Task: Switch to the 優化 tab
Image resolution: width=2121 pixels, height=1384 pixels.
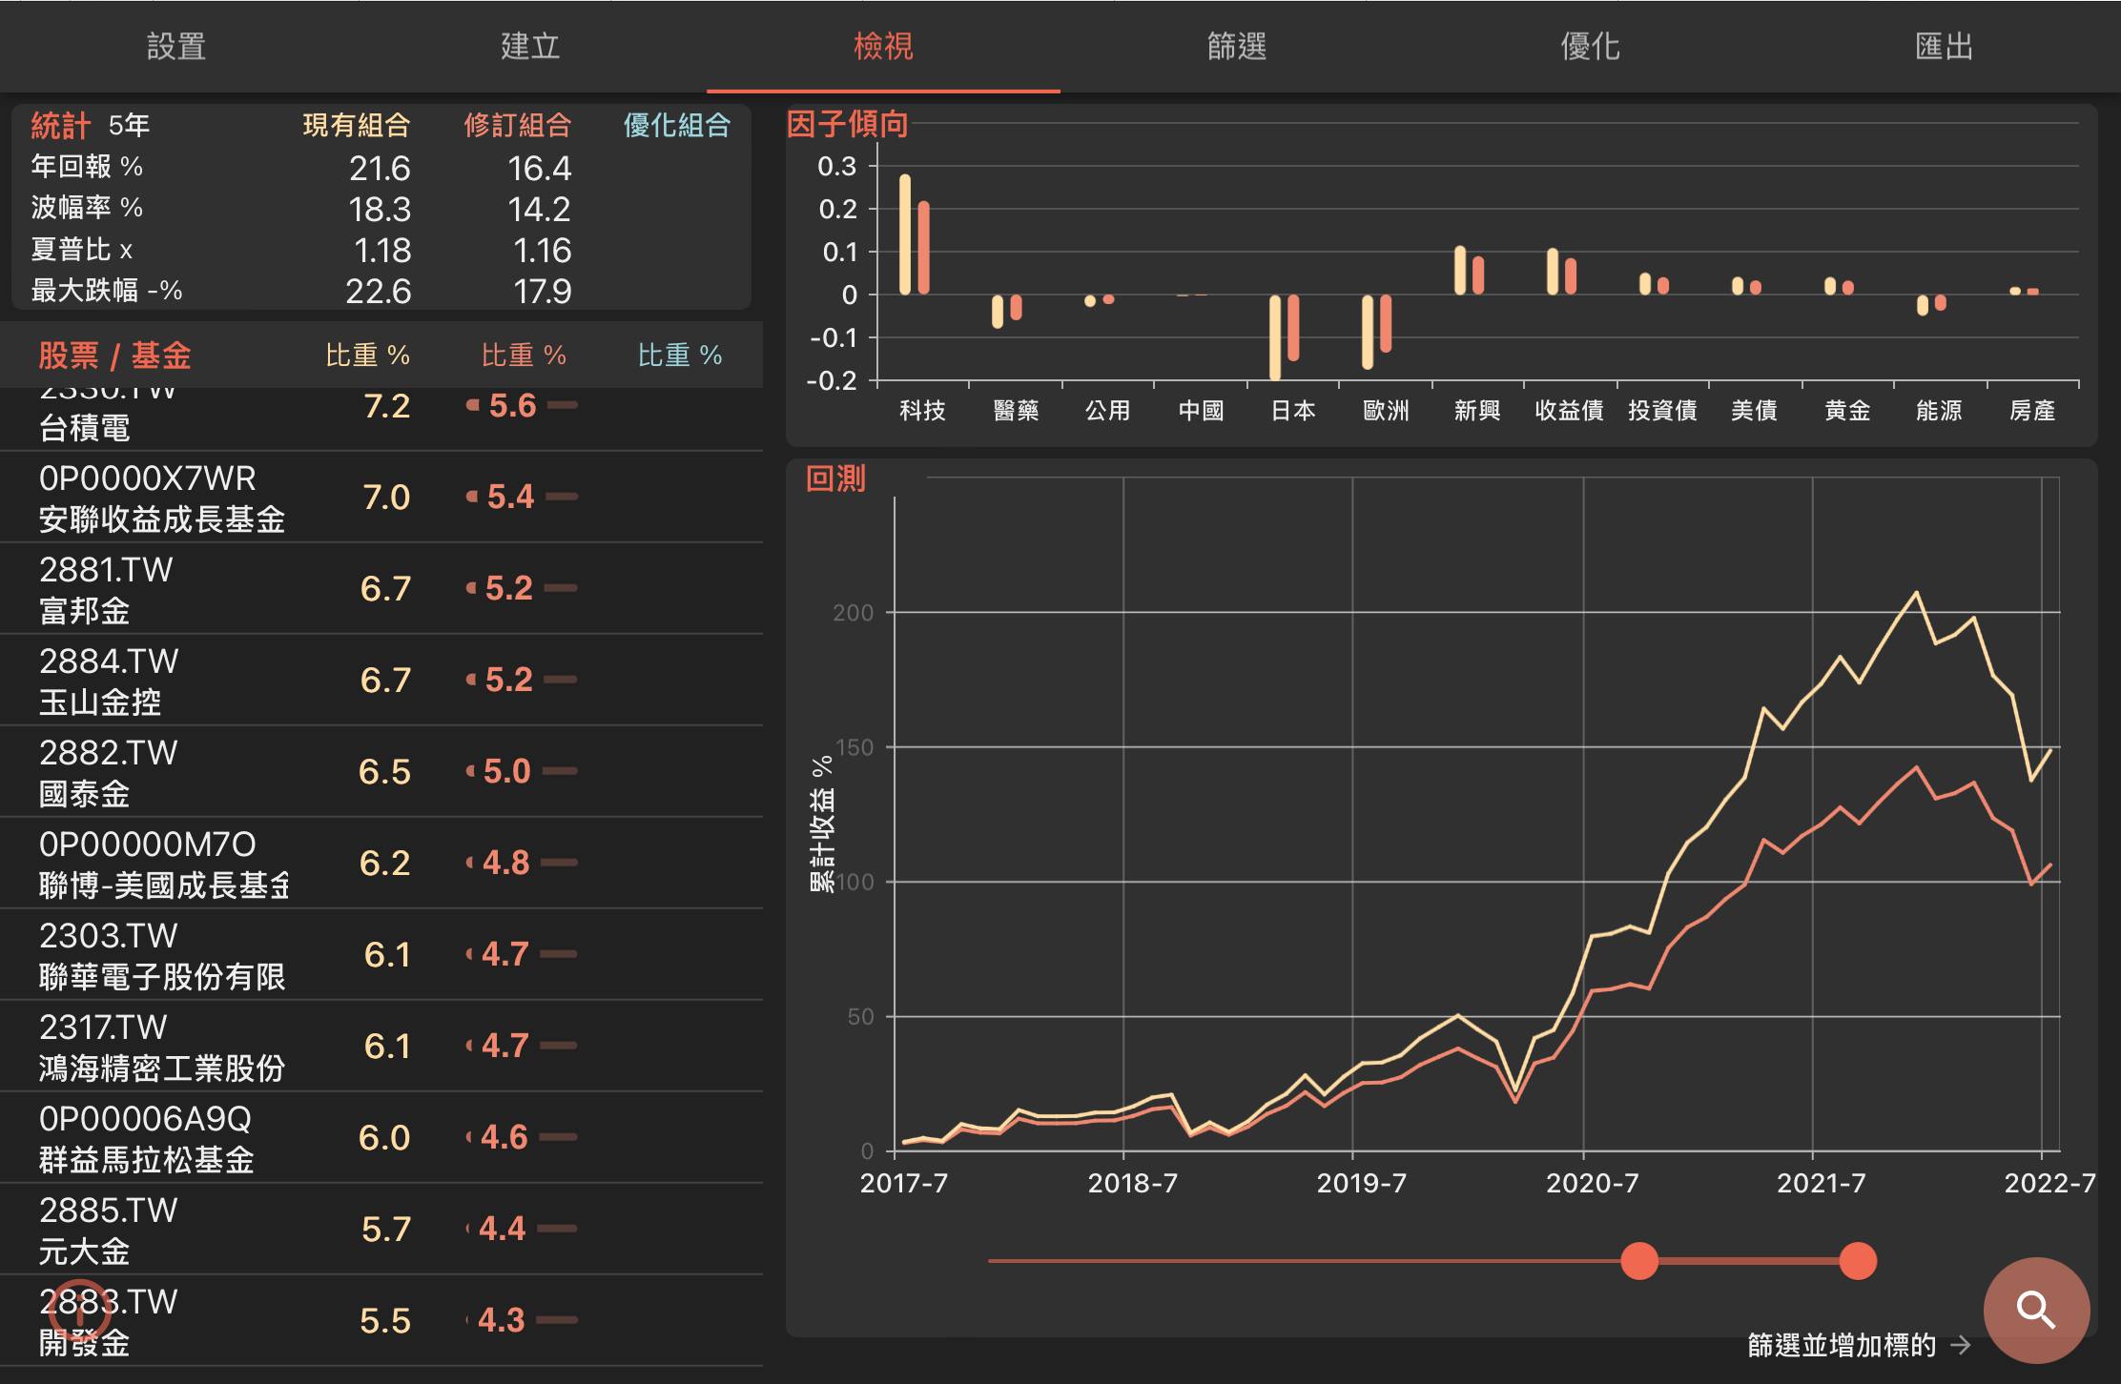Action: (x=1590, y=46)
